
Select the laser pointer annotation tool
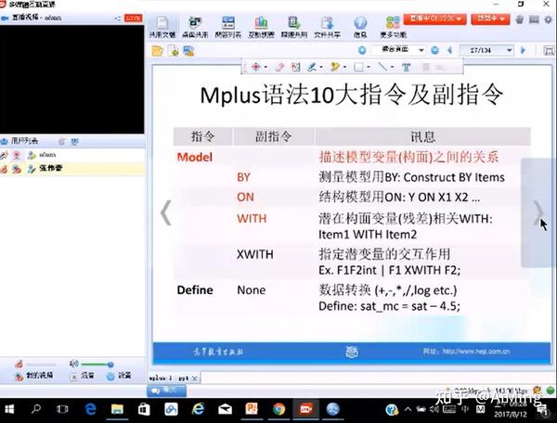click(x=256, y=67)
